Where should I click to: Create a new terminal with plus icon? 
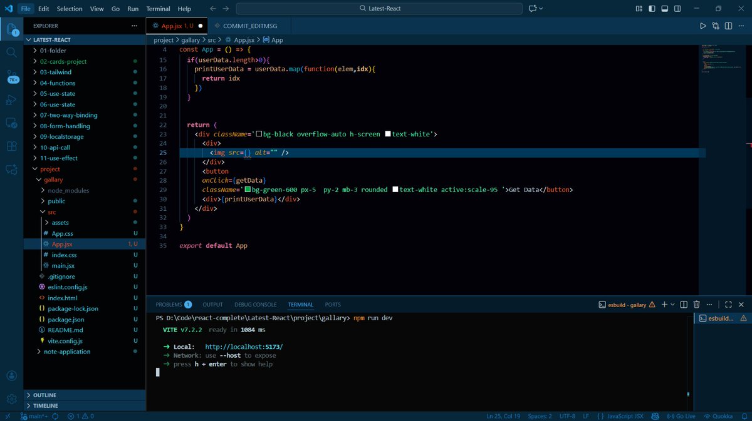tap(664, 305)
